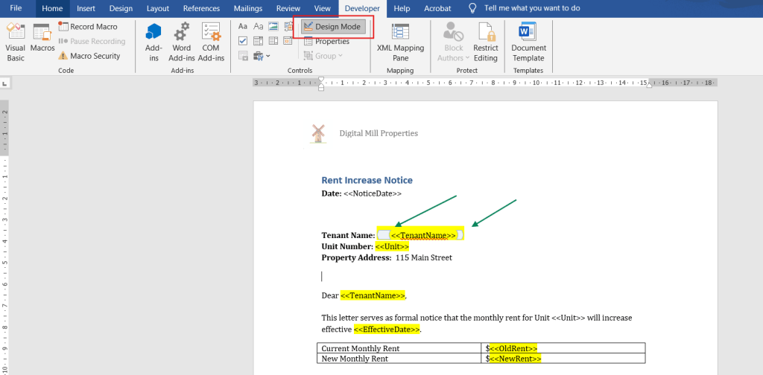Click the Rent Increase Notice heading
Screen dimensions: 763x375
(x=367, y=180)
